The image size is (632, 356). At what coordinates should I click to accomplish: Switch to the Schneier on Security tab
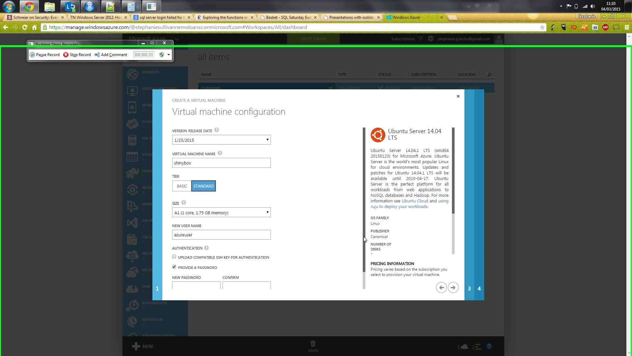tap(35, 17)
